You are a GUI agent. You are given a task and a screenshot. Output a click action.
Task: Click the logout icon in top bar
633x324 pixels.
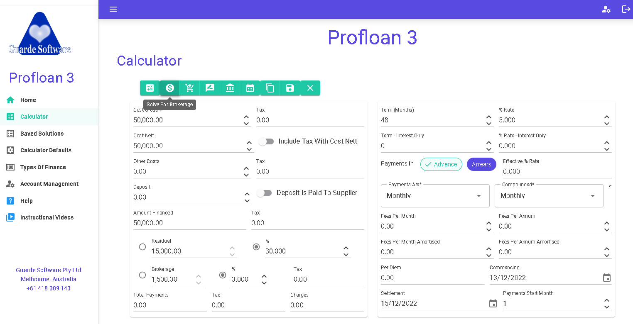(626, 9)
